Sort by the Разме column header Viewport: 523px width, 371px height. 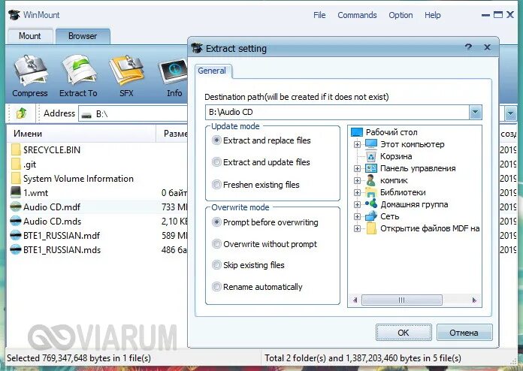pyautogui.click(x=172, y=134)
